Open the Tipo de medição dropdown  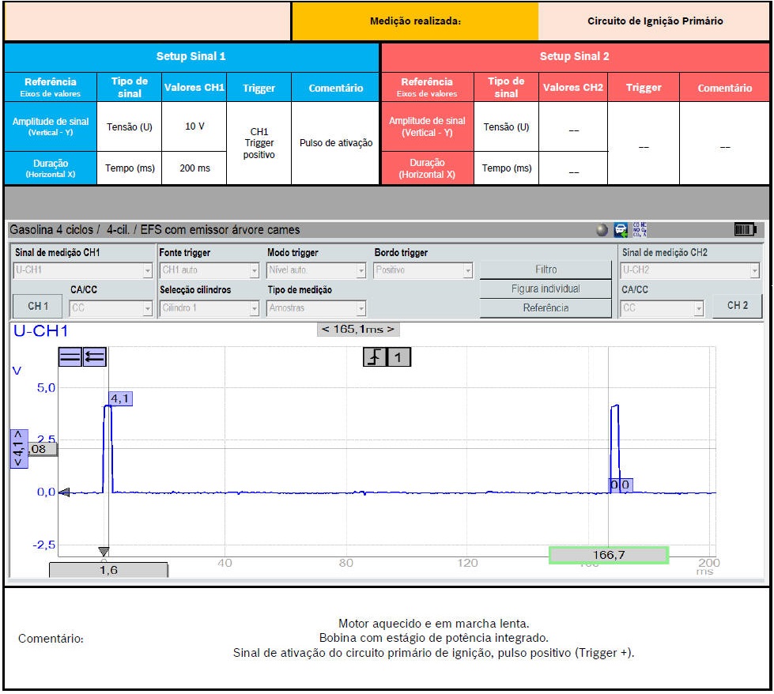[316, 307]
